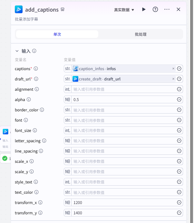Show info for font parameter
This screenshot has height=223, width=194.
pyautogui.click(x=26, y=120)
